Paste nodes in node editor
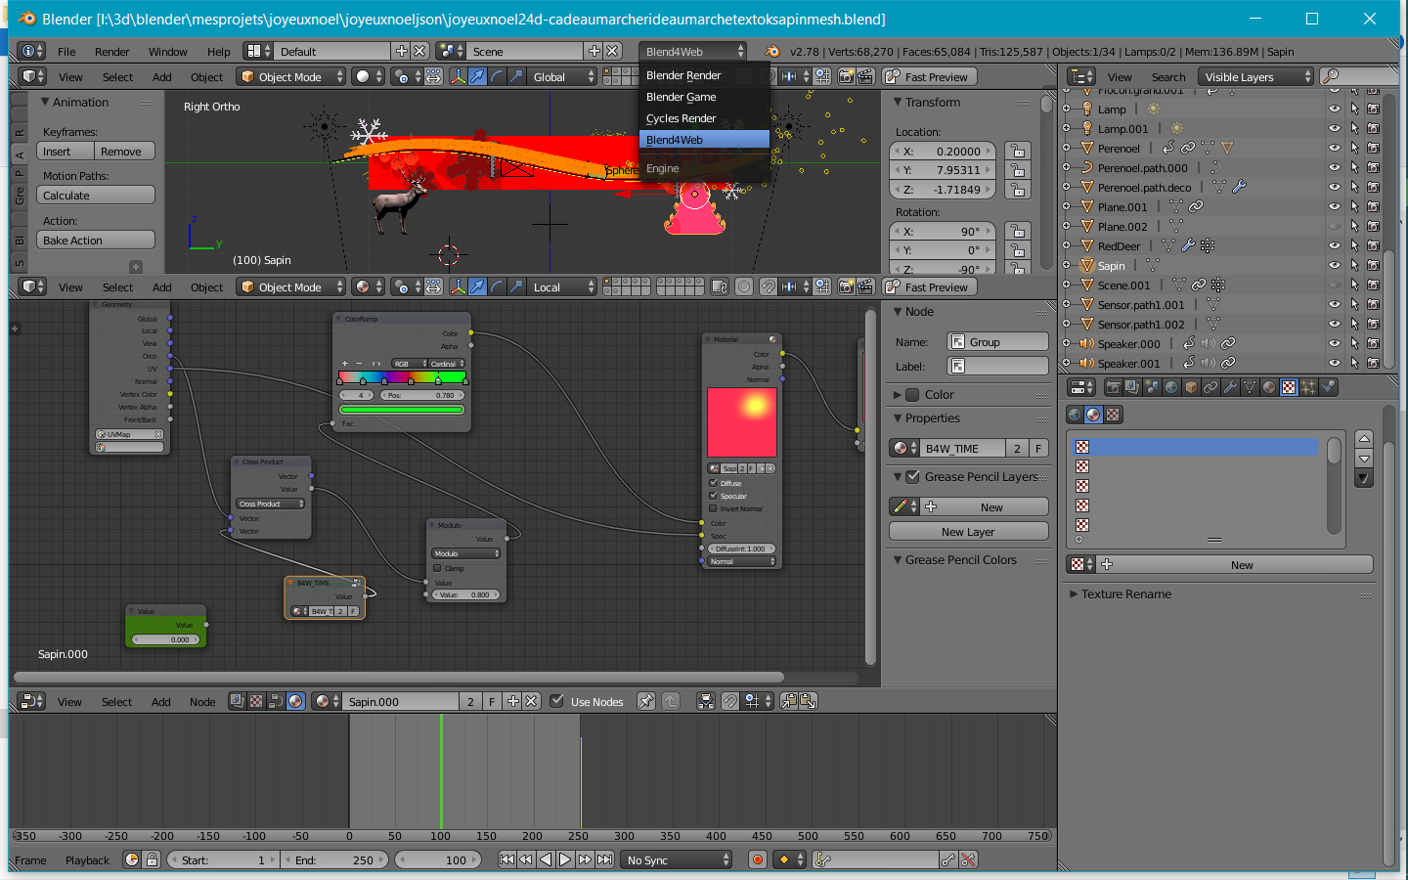 click(809, 701)
